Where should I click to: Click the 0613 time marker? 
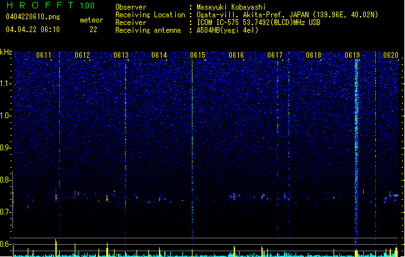pos(121,55)
